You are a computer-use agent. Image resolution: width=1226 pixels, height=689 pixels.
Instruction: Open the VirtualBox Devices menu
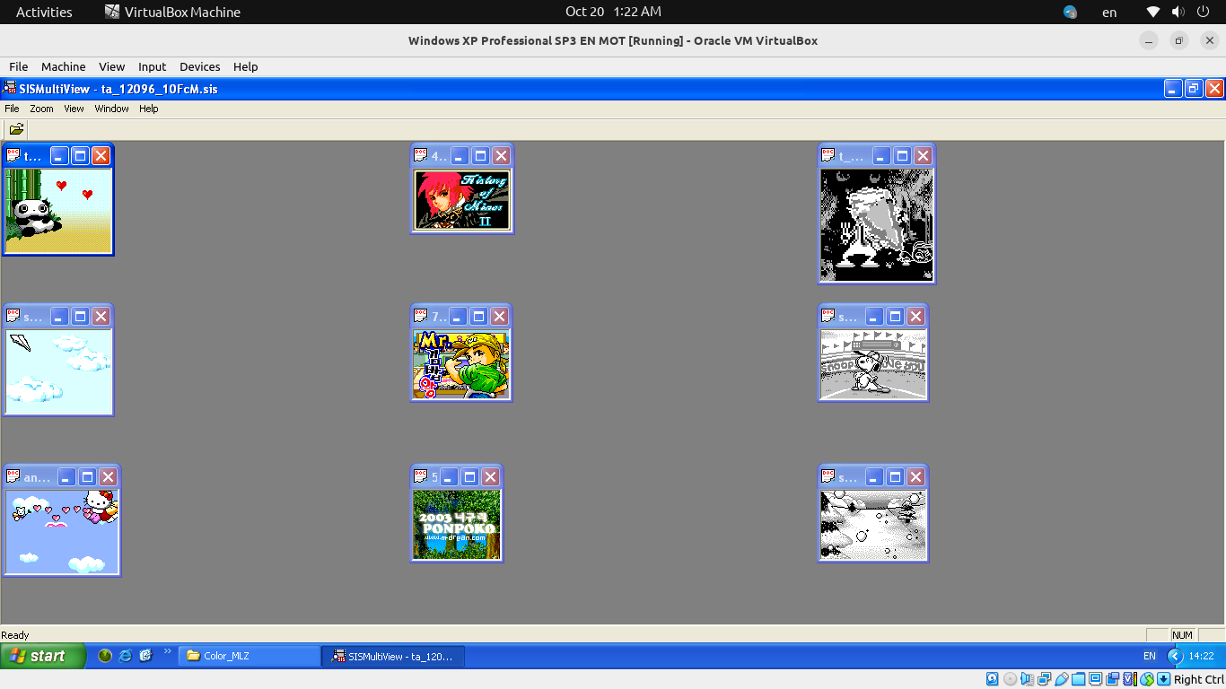point(199,66)
